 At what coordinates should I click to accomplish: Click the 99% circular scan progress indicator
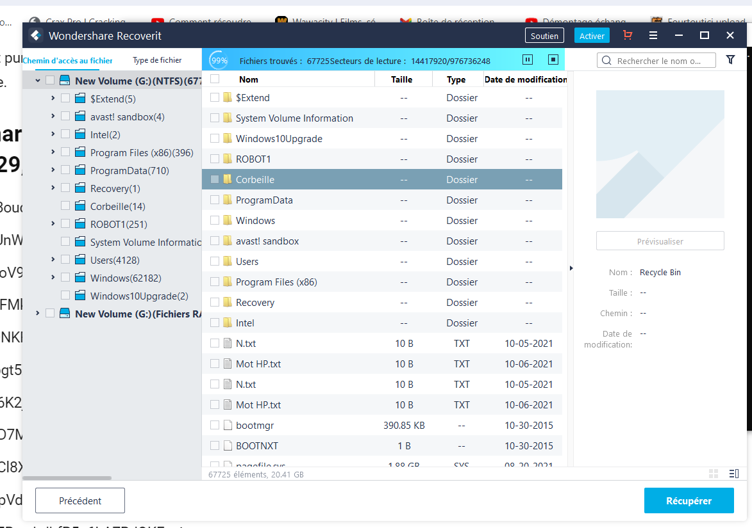click(x=219, y=60)
